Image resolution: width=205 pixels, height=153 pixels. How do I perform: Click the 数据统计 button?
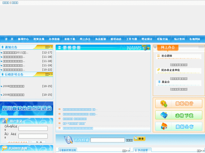tap(179, 104)
